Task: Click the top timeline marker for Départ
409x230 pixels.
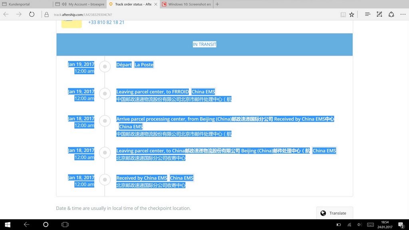Action: [x=105, y=67]
